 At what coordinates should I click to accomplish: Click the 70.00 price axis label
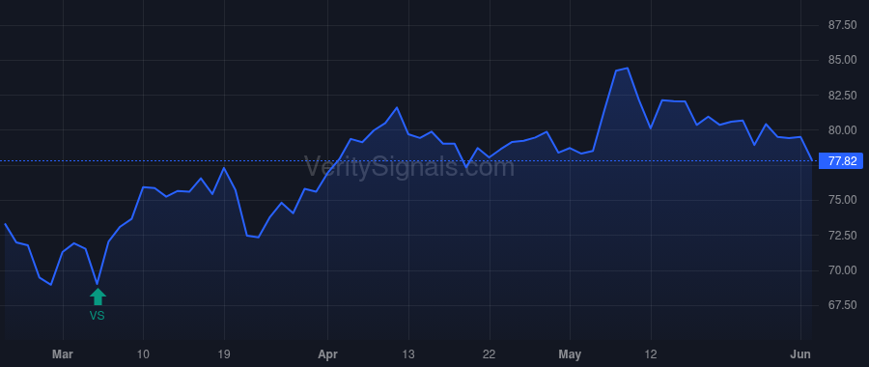(x=842, y=270)
